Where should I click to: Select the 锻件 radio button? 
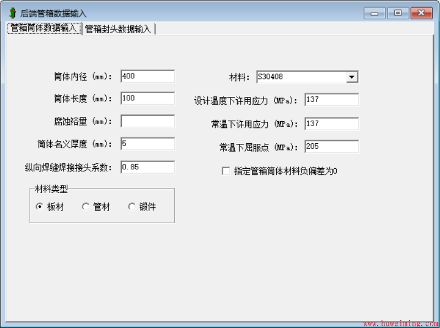[132, 207]
